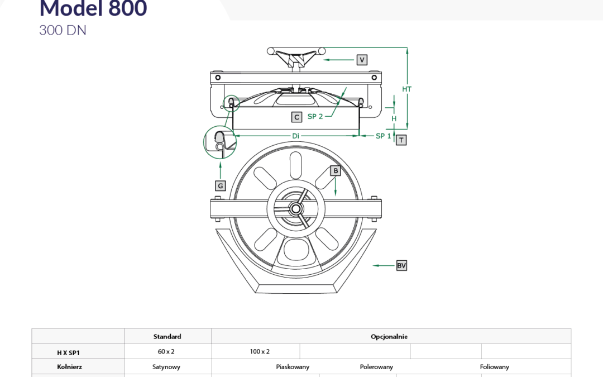Viewport: 603px width, 377px height.
Task: Click the Standard column header
Action: tap(167, 336)
